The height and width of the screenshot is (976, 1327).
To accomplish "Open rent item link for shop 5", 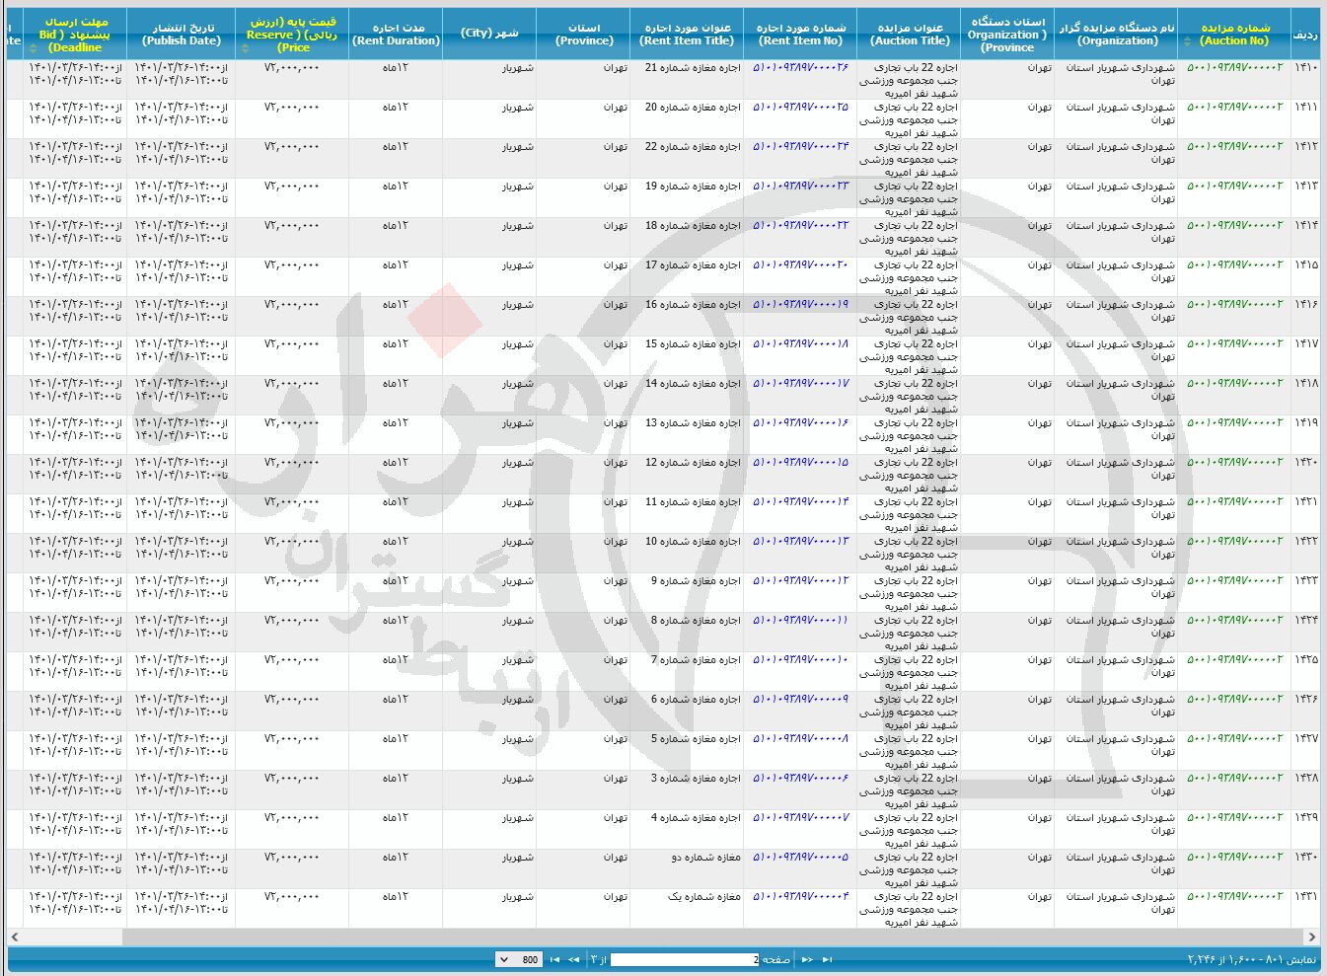I will (800, 739).
